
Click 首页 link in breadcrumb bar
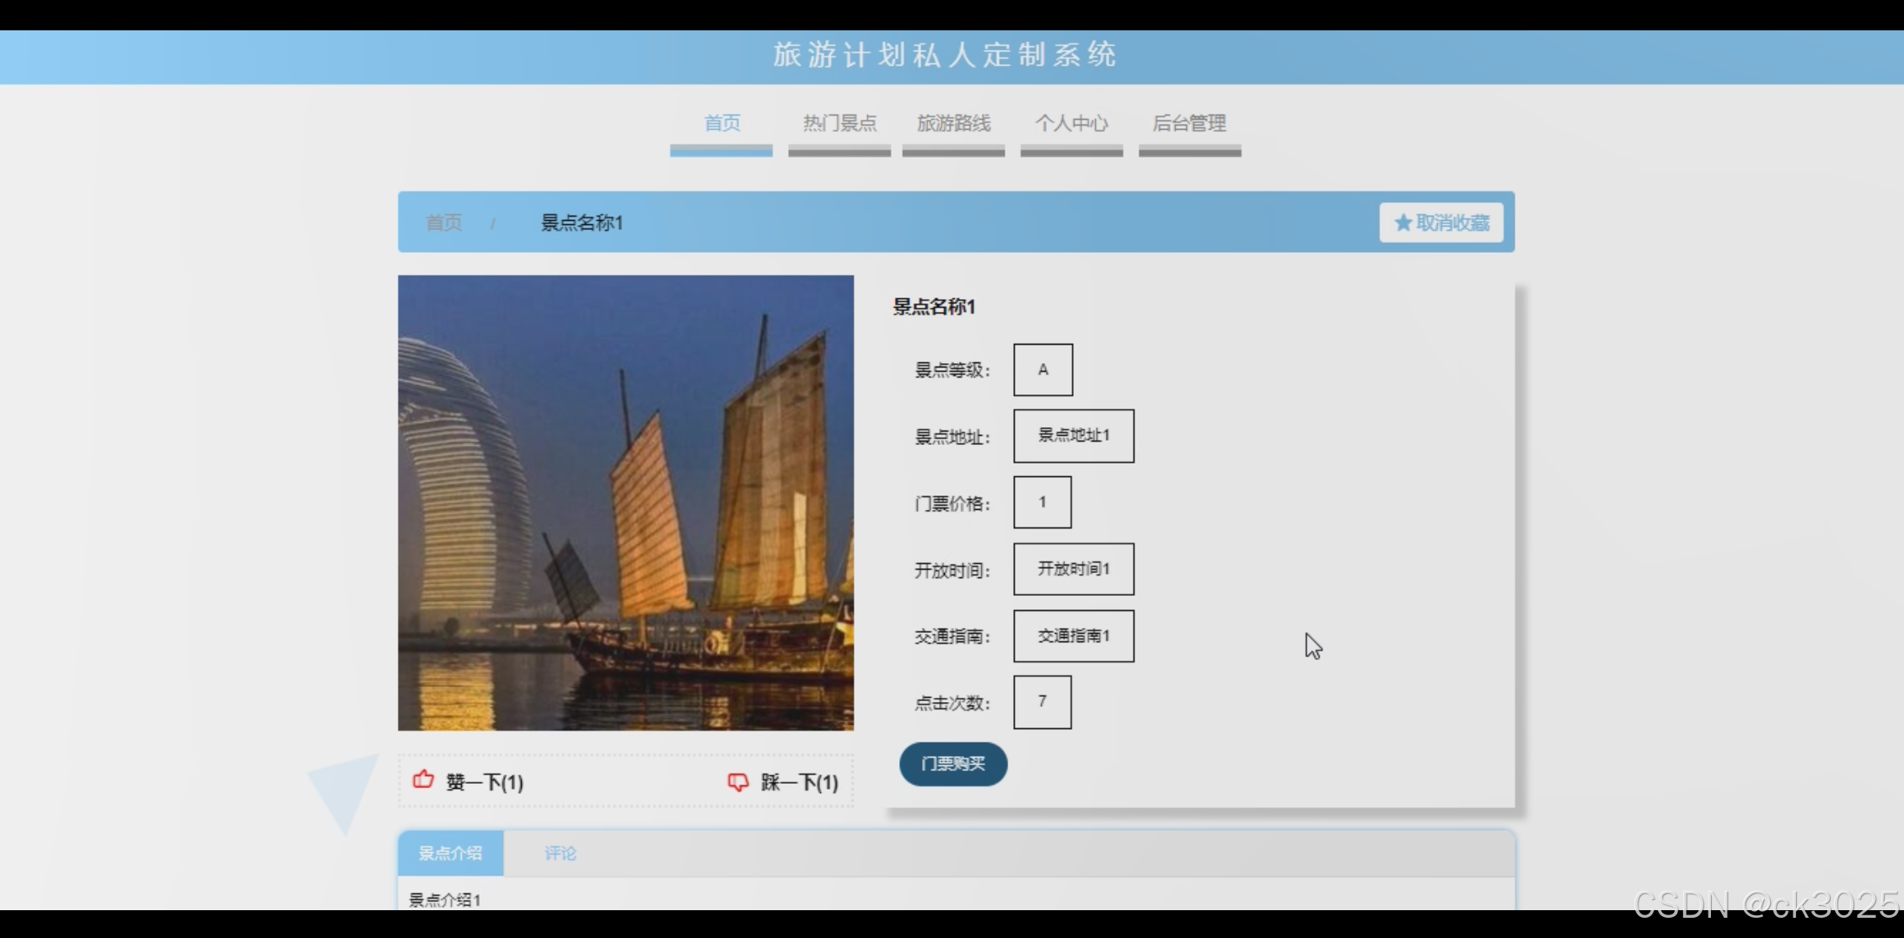[x=443, y=222]
